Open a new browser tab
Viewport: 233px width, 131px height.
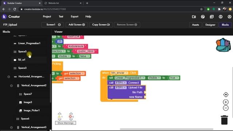point(87,3)
